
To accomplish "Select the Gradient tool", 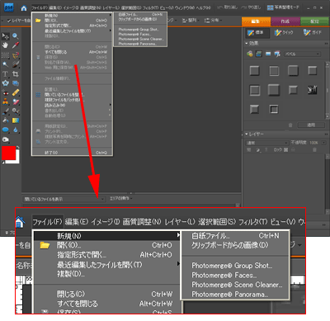I will pyautogui.click(x=16, y=120).
